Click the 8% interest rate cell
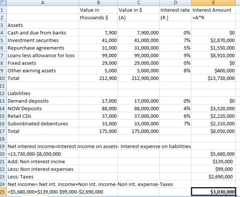The image size is (240, 197). [175, 71]
